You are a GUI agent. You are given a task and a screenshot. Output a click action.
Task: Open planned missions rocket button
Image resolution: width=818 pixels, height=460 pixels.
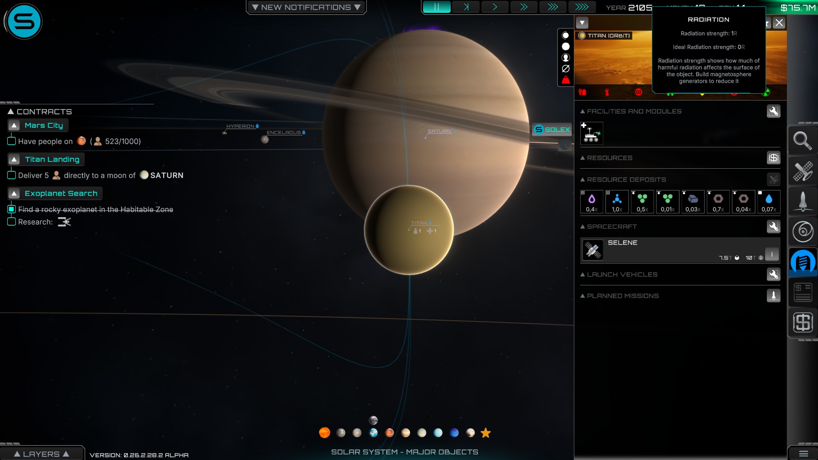[773, 296]
